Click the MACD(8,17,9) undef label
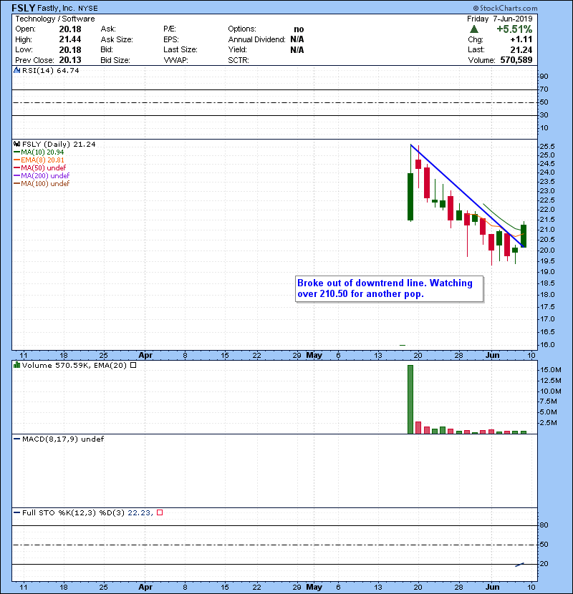573x594 pixels. pos(63,439)
